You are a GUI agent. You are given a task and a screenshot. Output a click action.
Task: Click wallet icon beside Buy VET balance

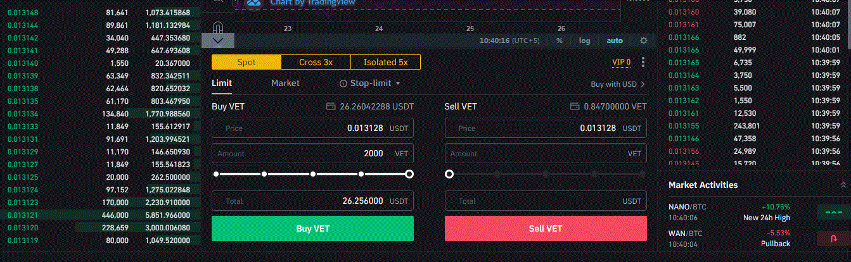(330, 107)
